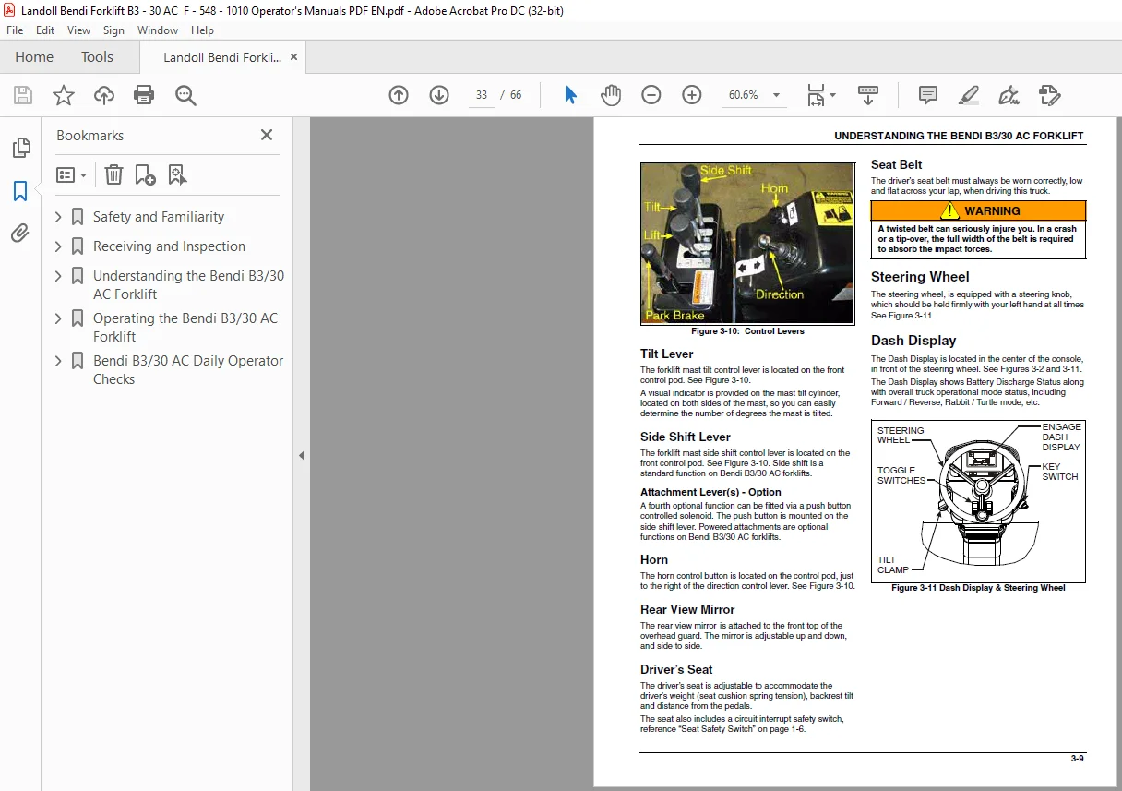Click the Figure 3-10 Control Levers photo
1122x791 pixels.
point(747,244)
